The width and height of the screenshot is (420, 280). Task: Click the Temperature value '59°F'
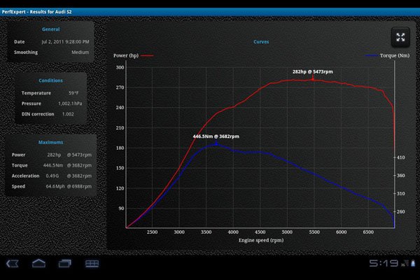[73, 93]
